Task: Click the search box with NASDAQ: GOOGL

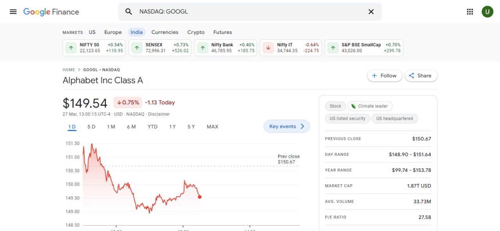Action: point(250,12)
